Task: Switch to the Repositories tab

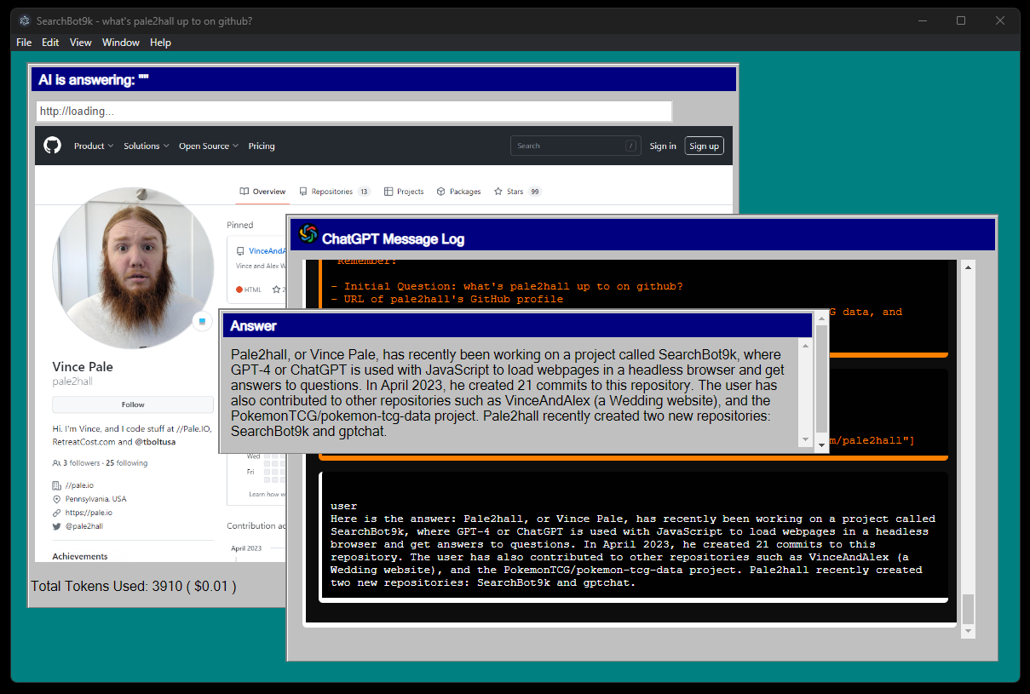Action: tap(334, 192)
